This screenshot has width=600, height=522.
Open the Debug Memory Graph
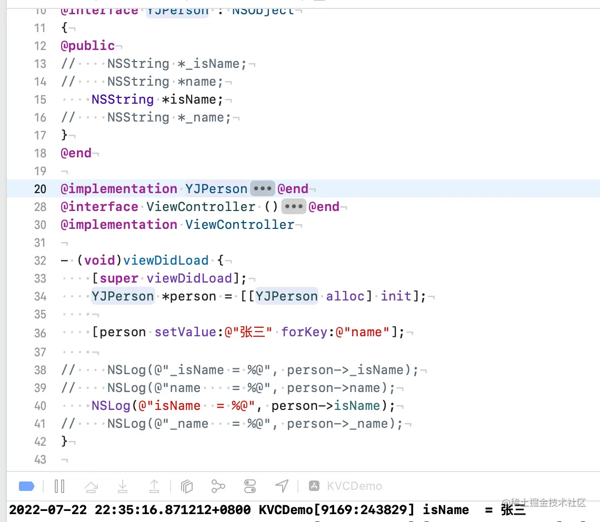218,486
